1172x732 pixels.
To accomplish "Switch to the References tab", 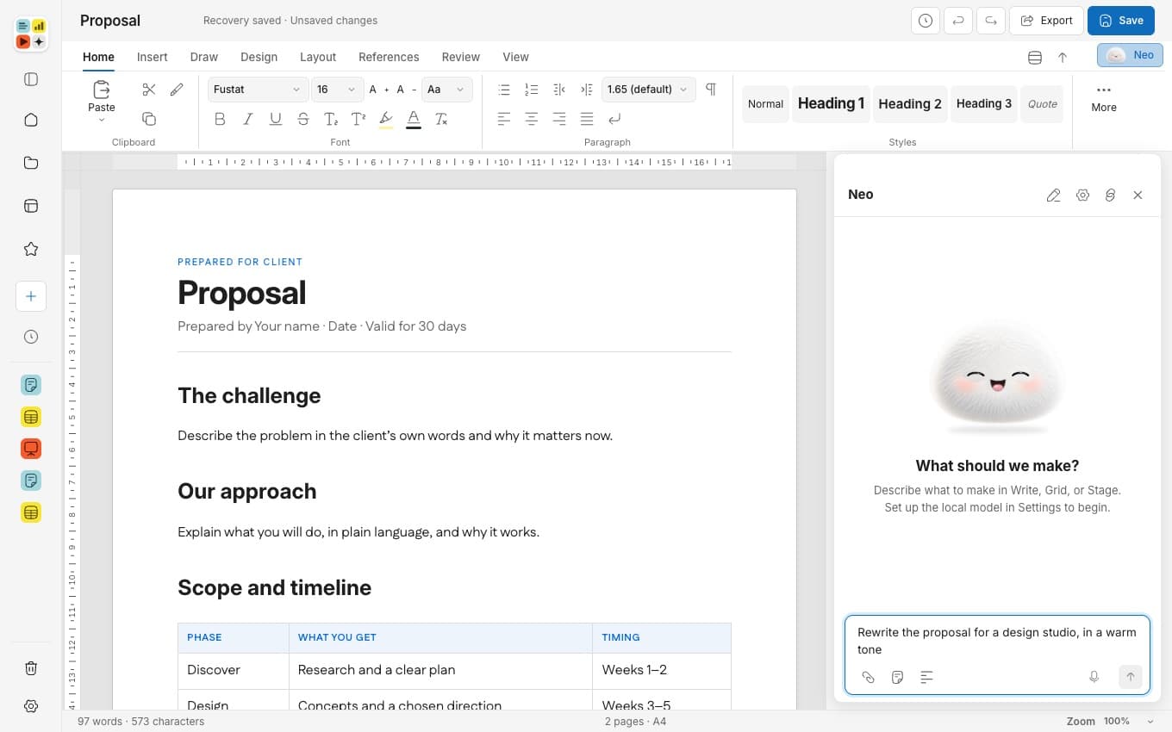I will pos(389,57).
